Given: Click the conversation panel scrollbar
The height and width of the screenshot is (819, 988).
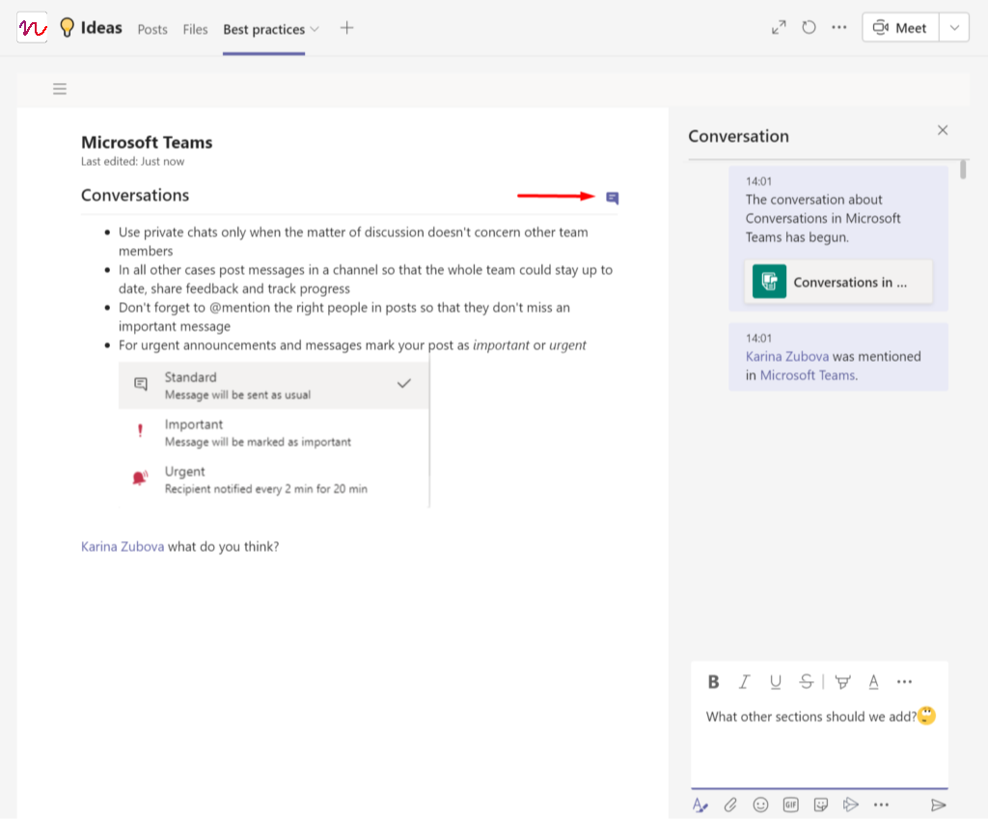Looking at the screenshot, I should pos(963,170).
